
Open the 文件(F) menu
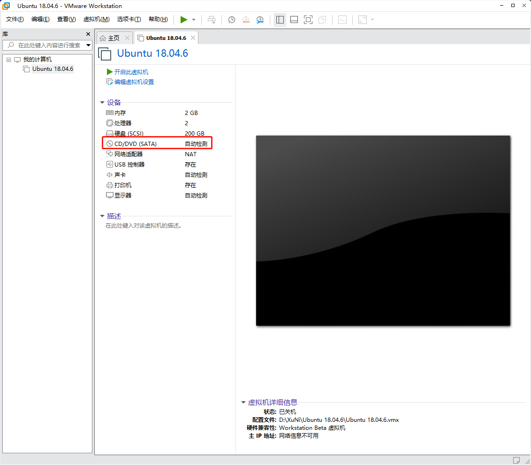point(15,19)
